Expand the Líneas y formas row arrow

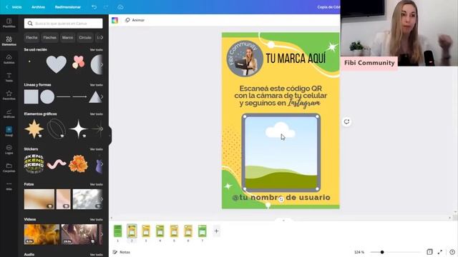pyautogui.click(x=102, y=97)
